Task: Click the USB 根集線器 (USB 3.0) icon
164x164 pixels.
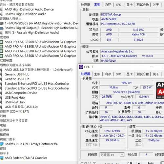Action: click(1, 107)
